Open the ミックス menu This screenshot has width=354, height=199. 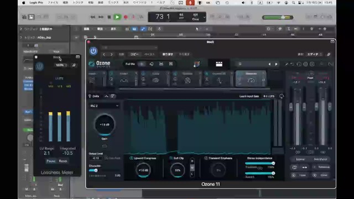pos(113,3)
